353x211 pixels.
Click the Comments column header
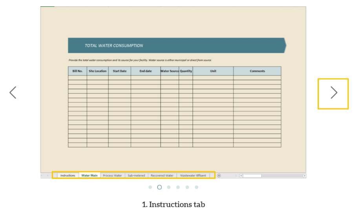click(257, 71)
